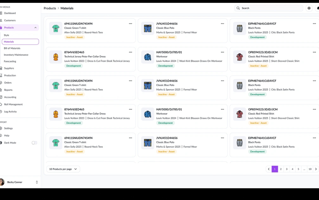Open the first code 69411SNIUDN745494 title
The height and width of the screenshot is (200, 319).
point(78,24)
